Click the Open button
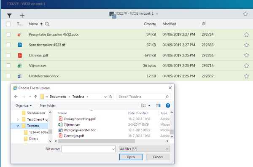Viewport: 253px width, 167px height. 131,157
